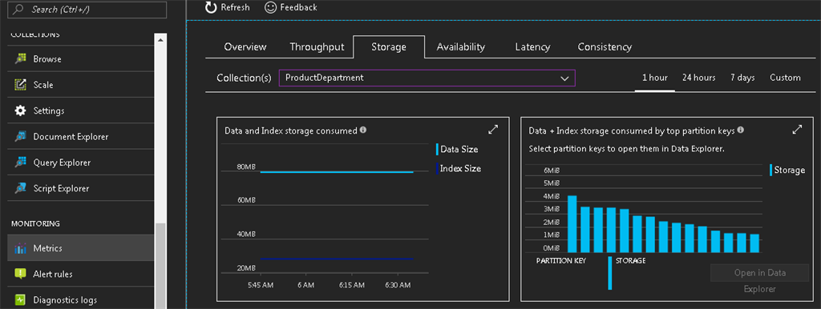
Task: Expand the Data and Index storage chart
Action: (x=493, y=130)
